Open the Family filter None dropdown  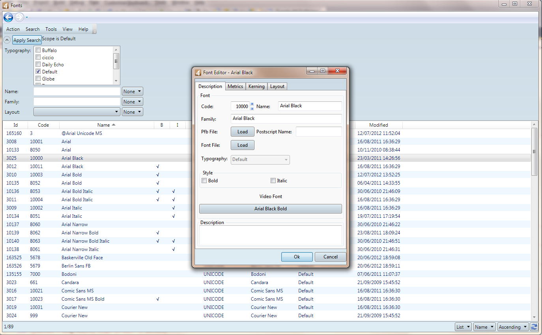(x=133, y=102)
